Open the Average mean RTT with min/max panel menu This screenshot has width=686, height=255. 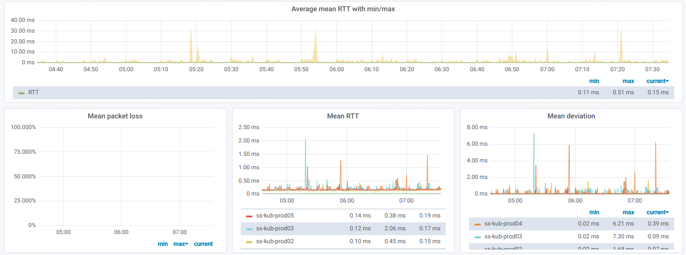pyautogui.click(x=343, y=9)
